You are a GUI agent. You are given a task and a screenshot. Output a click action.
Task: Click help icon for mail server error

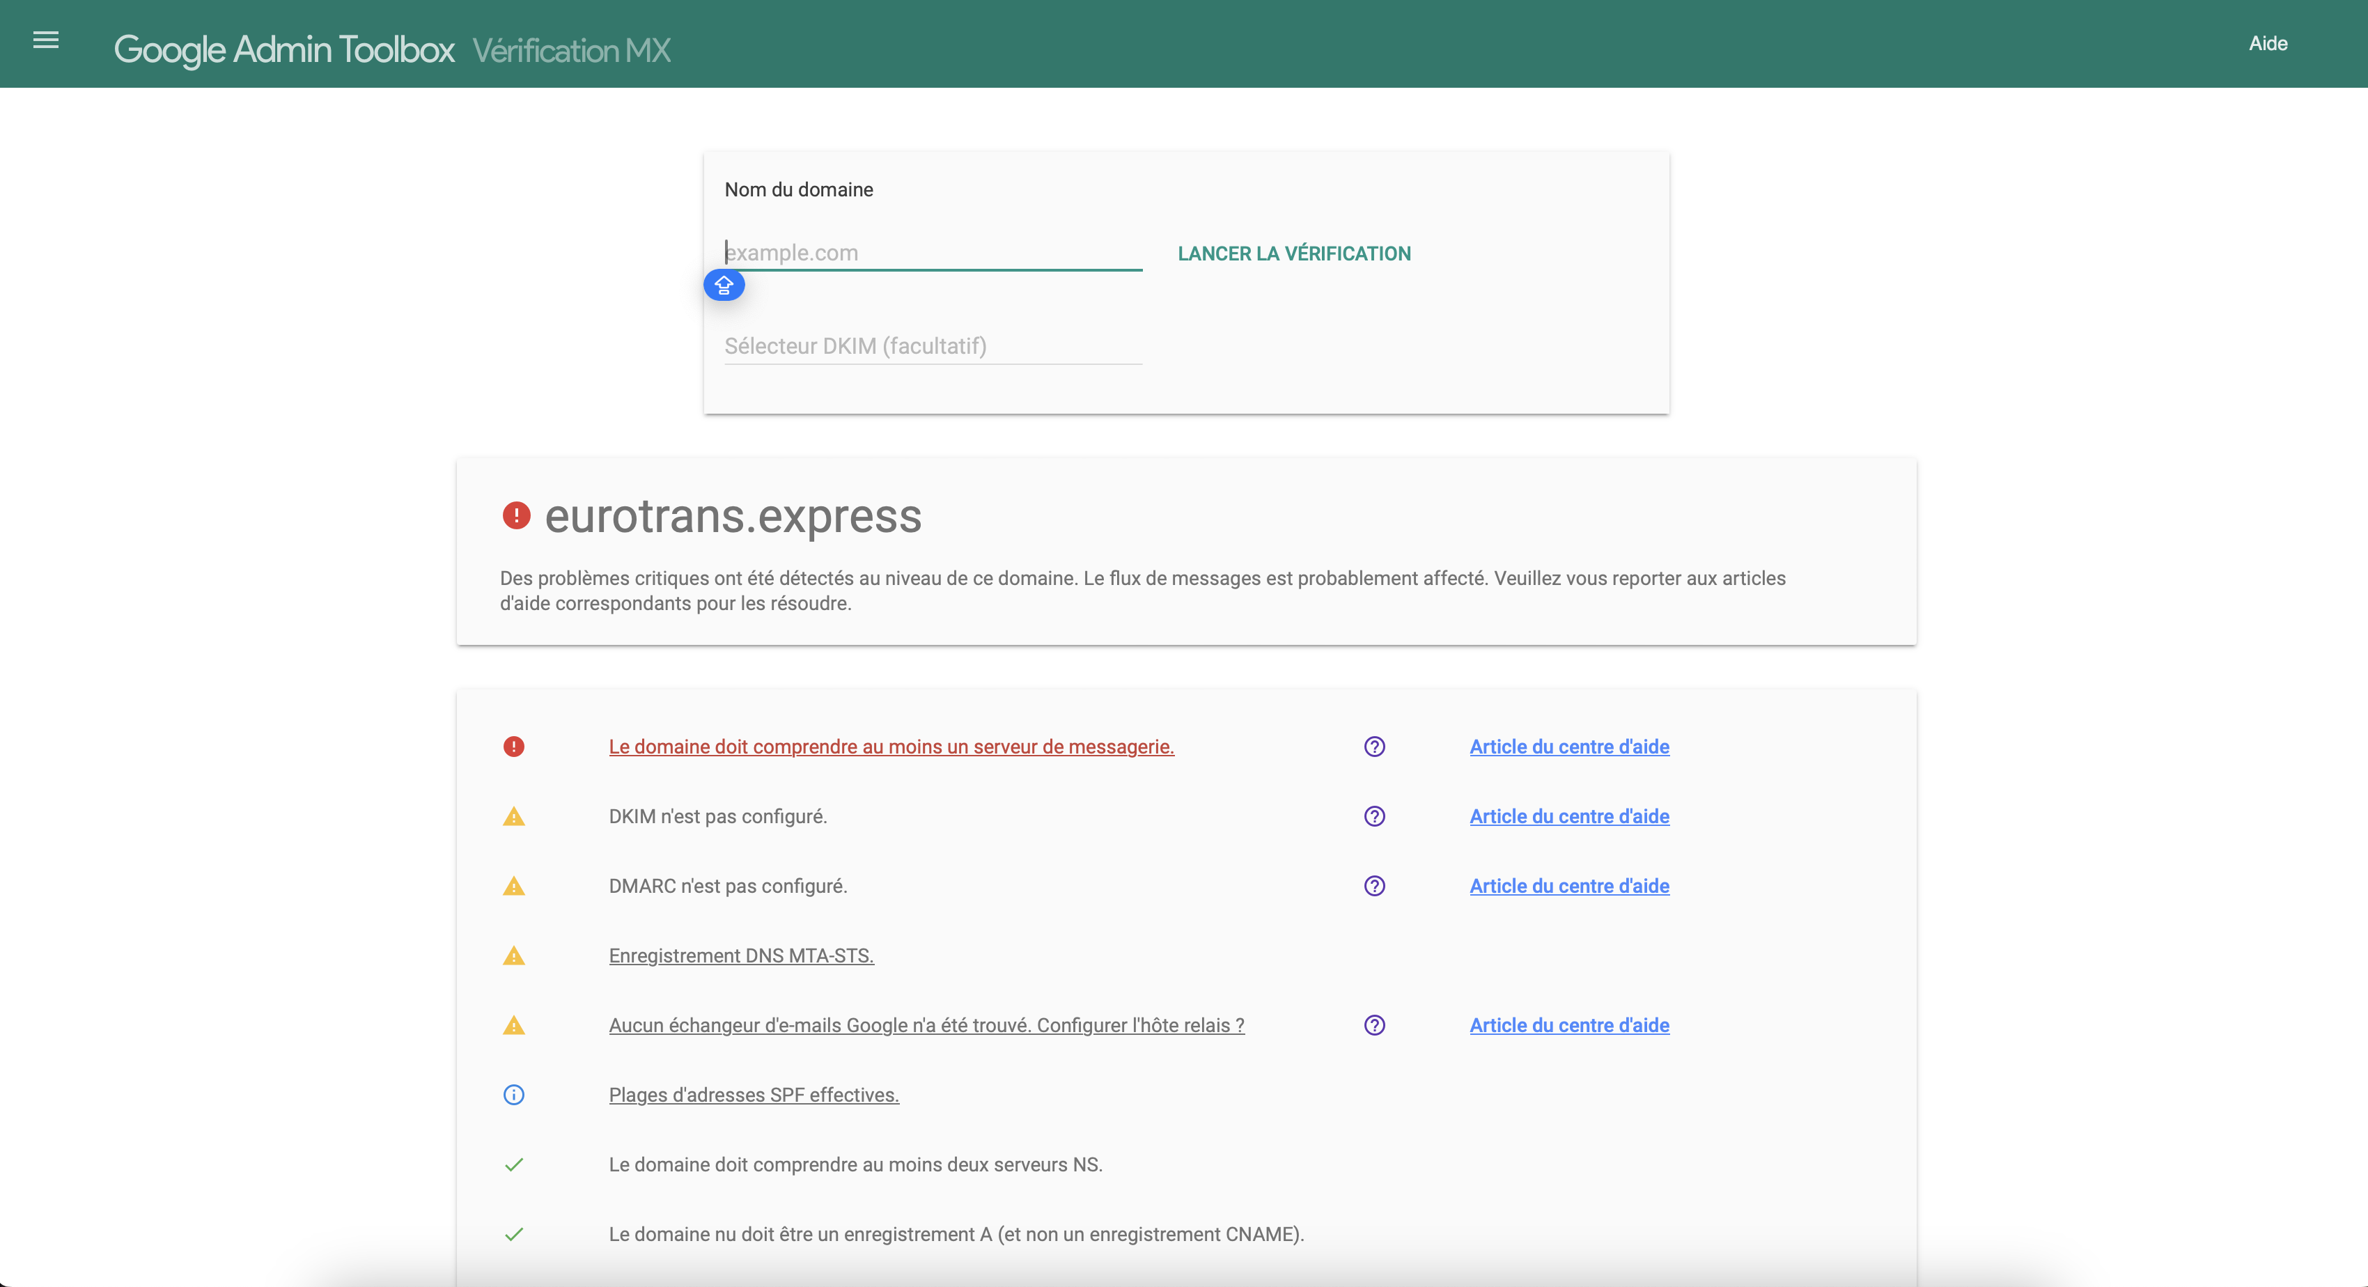point(1374,747)
